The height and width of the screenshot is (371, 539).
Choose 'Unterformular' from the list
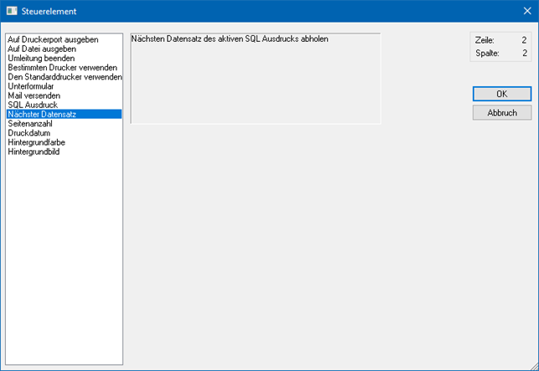33,85
